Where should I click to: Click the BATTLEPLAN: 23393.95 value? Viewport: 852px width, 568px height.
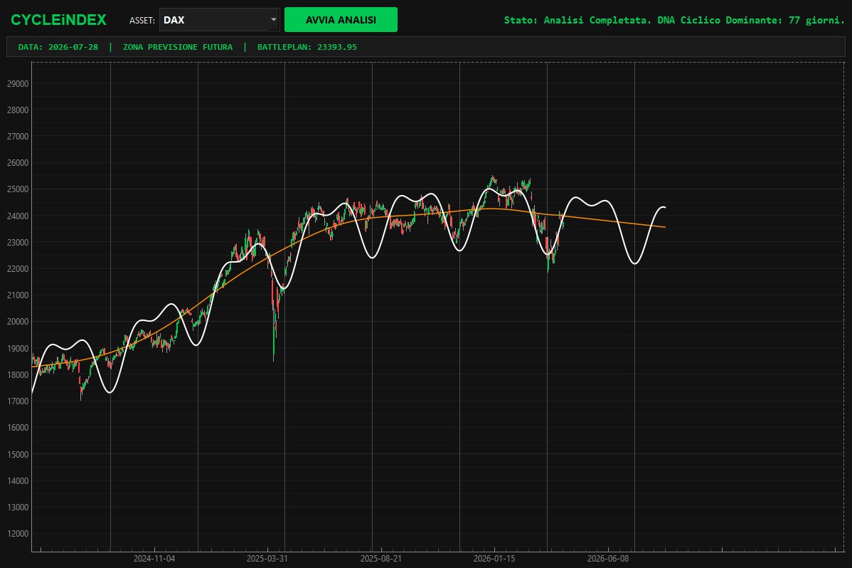pyautogui.click(x=307, y=47)
